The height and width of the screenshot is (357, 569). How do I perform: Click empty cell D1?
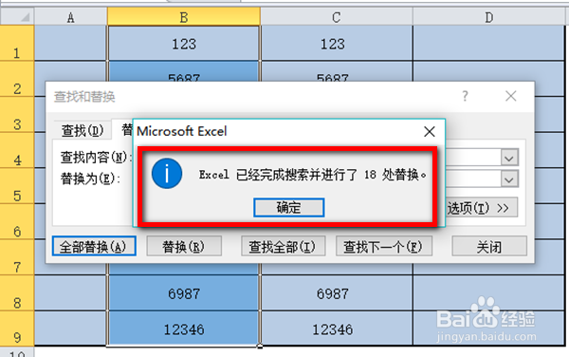tap(489, 44)
